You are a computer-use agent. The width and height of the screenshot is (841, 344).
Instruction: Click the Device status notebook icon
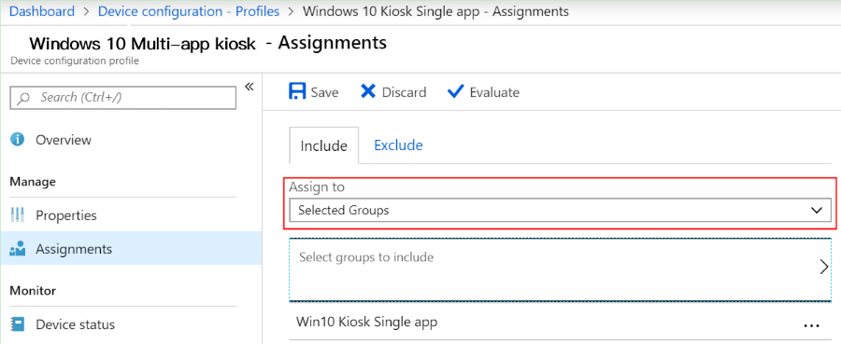(x=18, y=324)
